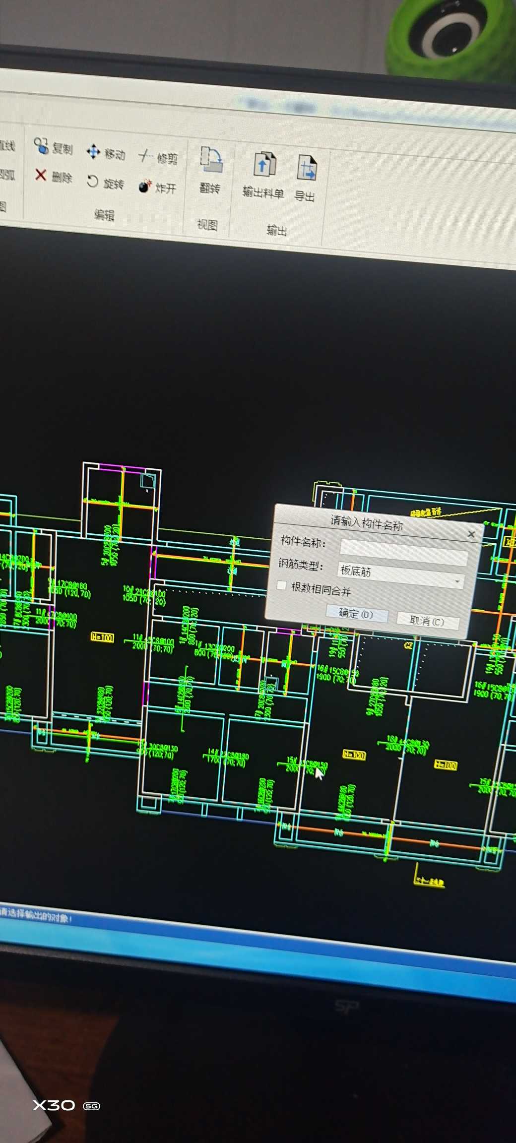Confirm with the 确定(O) button
The image size is (516, 1143).
click(x=356, y=614)
